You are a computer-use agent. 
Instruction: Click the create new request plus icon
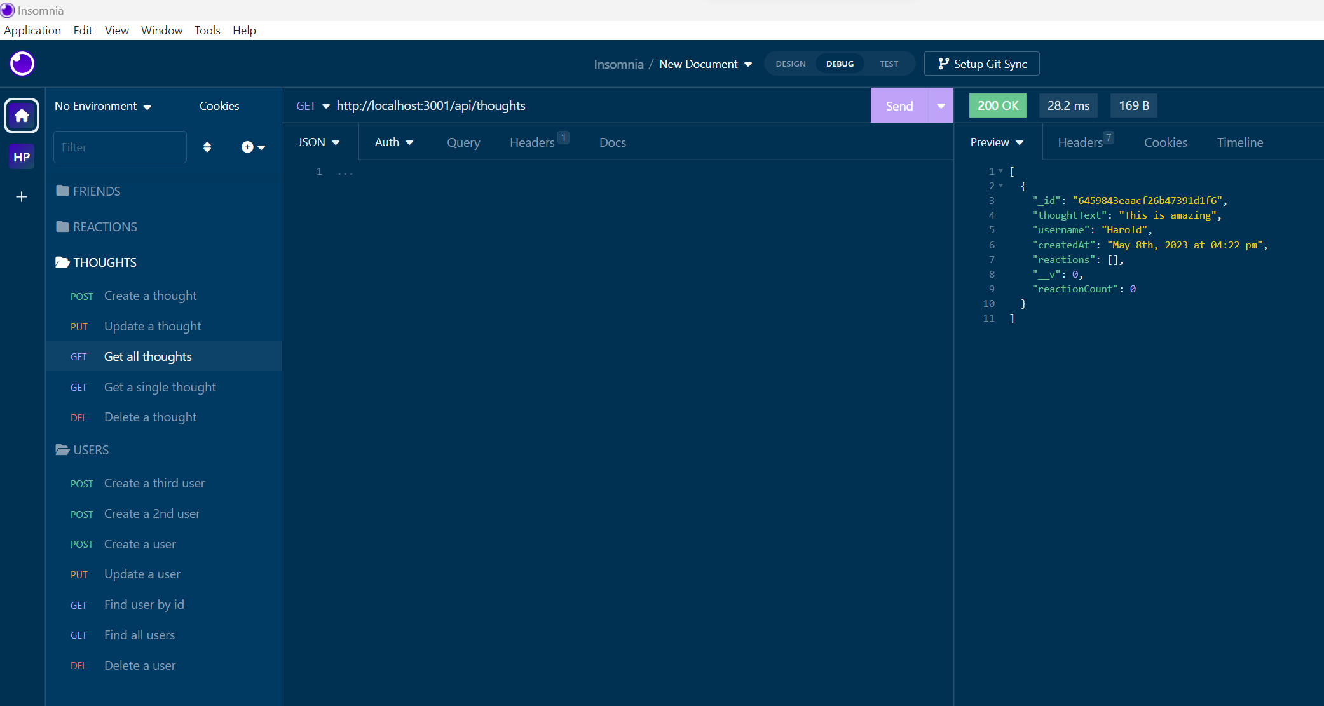coord(247,147)
